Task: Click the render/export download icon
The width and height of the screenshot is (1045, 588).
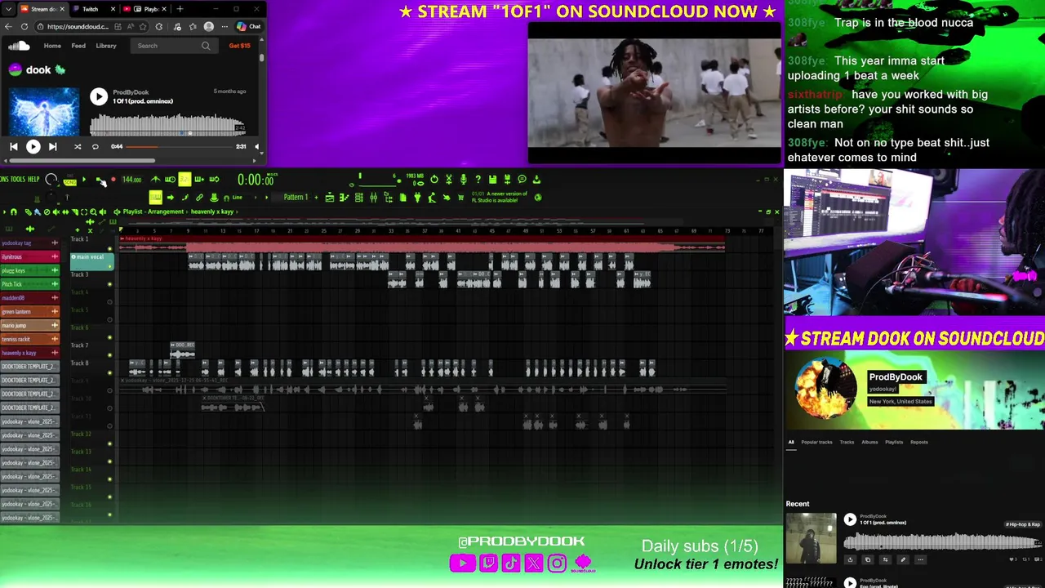Action: click(536, 179)
